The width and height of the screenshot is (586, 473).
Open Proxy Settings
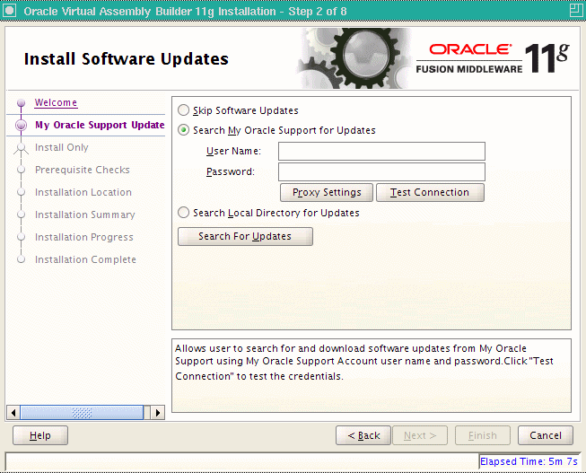click(327, 192)
